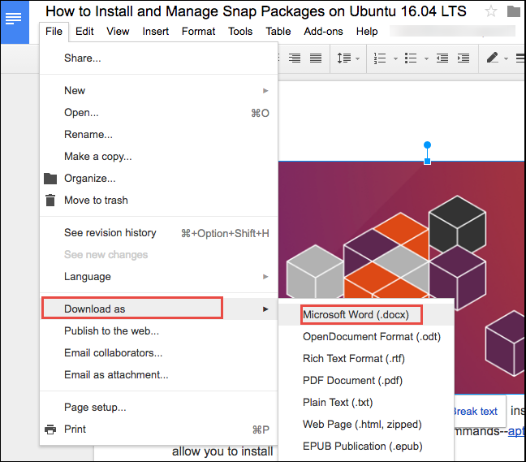Click the document title text
526x462 pixels.
256,11
